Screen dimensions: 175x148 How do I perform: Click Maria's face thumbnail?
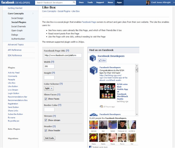pos(94,138)
